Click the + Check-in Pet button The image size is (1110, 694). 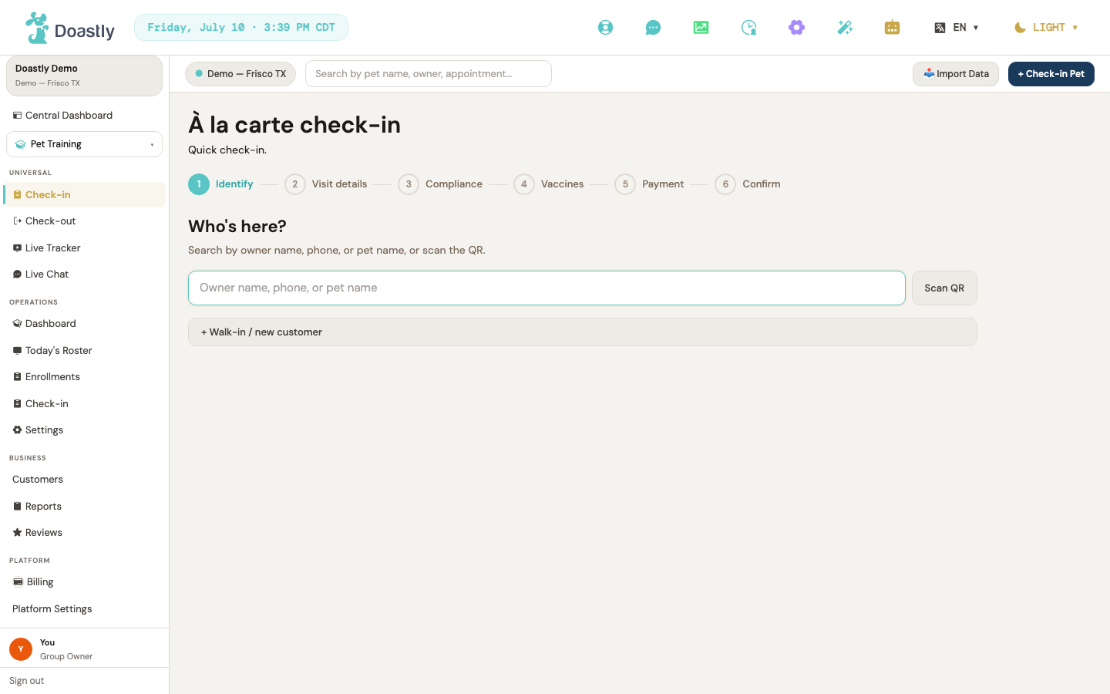click(x=1051, y=74)
